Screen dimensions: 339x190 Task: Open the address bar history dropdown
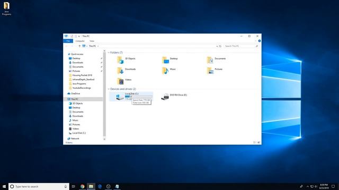[217, 46]
